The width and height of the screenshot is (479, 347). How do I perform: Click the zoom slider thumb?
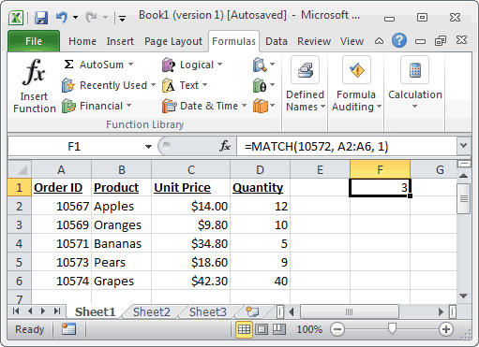(x=392, y=328)
